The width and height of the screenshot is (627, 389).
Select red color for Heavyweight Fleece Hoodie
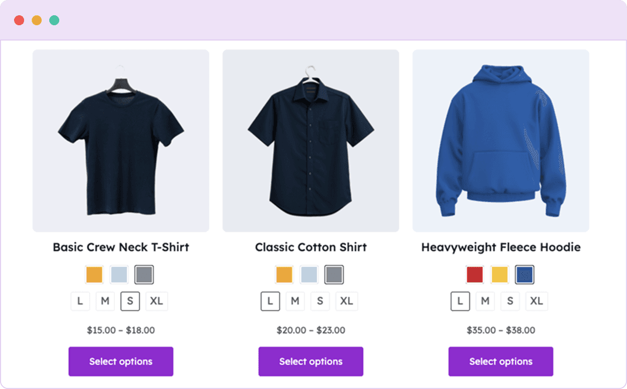coord(475,275)
